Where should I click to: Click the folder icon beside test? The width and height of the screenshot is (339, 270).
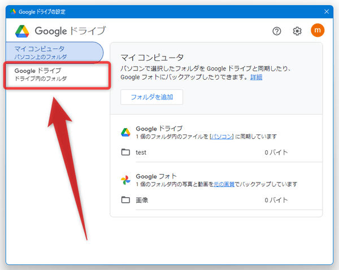(x=125, y=153)
